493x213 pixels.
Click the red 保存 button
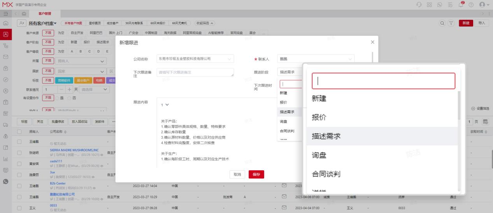point(256,175)
